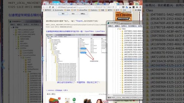Viewport: 184px width, 103px height.
Task: Open the 應用程式 apps shortcut
Action: click(x=47, y=10)
